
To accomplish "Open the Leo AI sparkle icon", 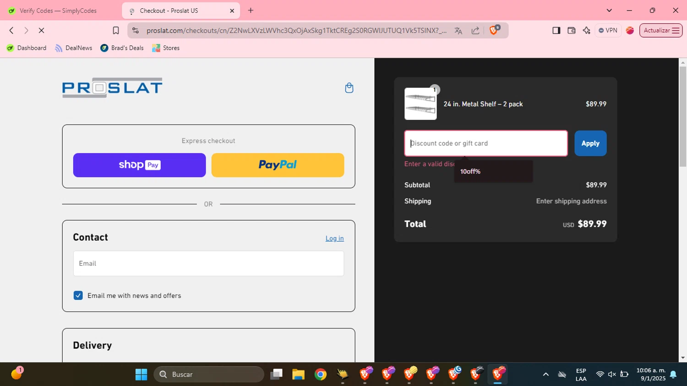I will point(586,30).
